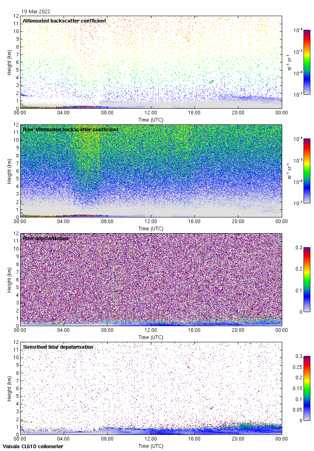Click Height (km) label of the Attenuated backscatter plot

pyautogui.click(x=10, y=62)
